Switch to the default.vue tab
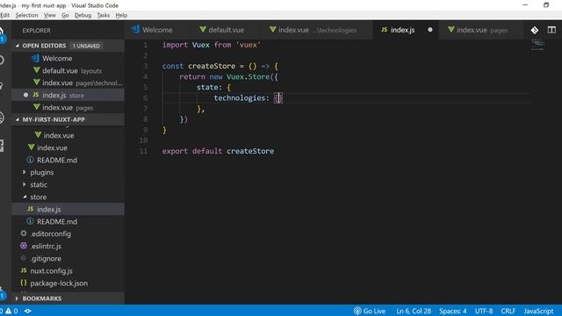The height and width of the screenshot is (316, 562). (x=227, y=30)
